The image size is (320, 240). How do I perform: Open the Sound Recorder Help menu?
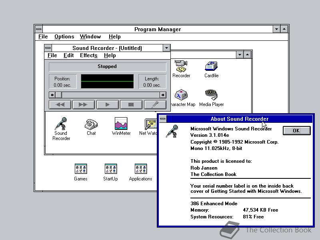point(110,56)
